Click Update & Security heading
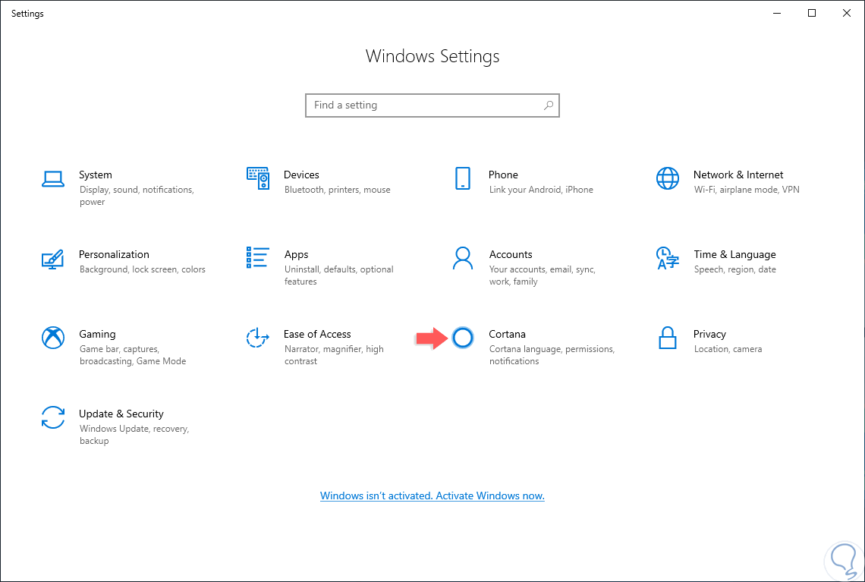This screenshot has height=582, width=865. (x=121, y=414)
